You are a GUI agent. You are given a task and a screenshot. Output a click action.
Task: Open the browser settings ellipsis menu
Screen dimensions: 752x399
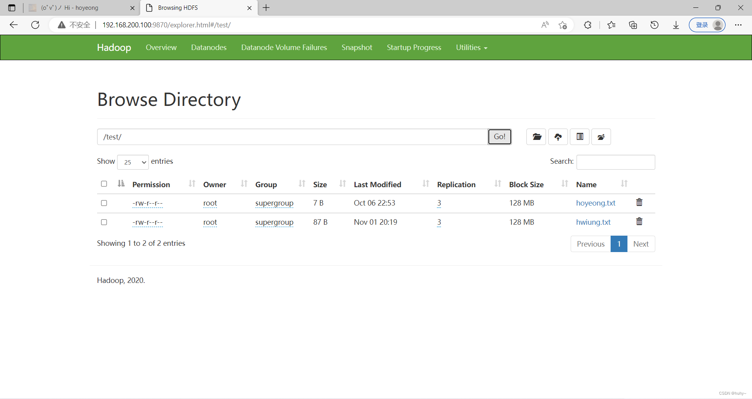pos(738,25)
